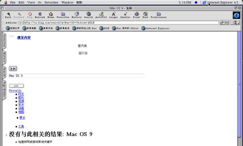The width and height of the screenshot is (243, 146).
Task: Open the File menu
Action: tap(13, 3)
